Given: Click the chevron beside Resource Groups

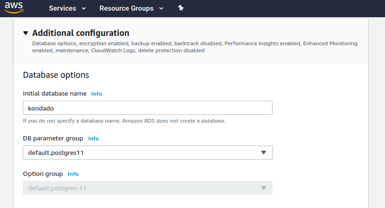Looking at the screenshot, I should point(161,9).
